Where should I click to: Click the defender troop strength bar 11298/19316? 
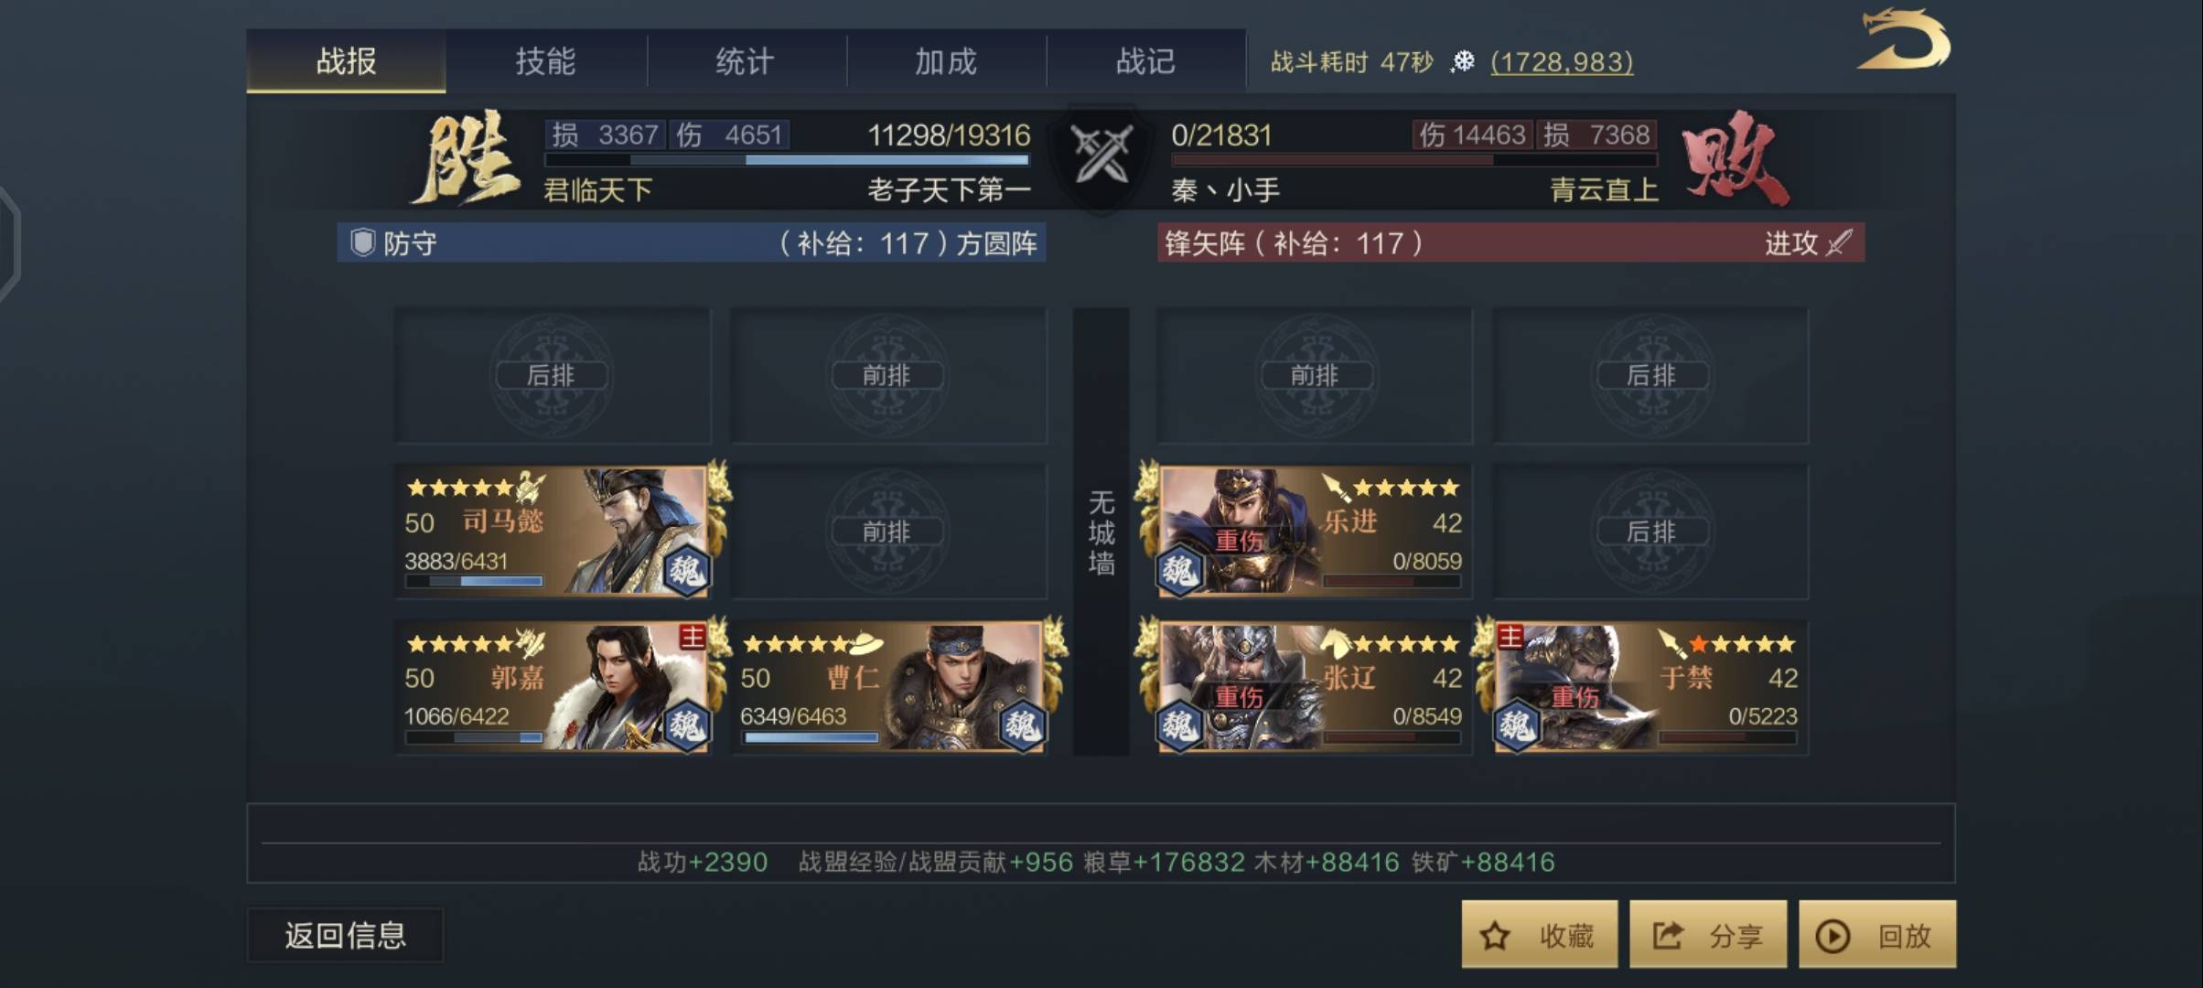click(x=787, y=159)
